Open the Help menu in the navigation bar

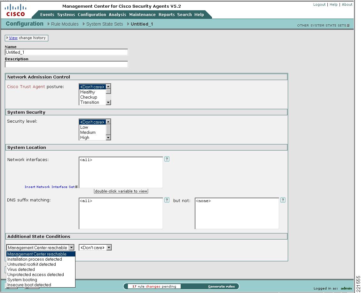pos(199,14)
